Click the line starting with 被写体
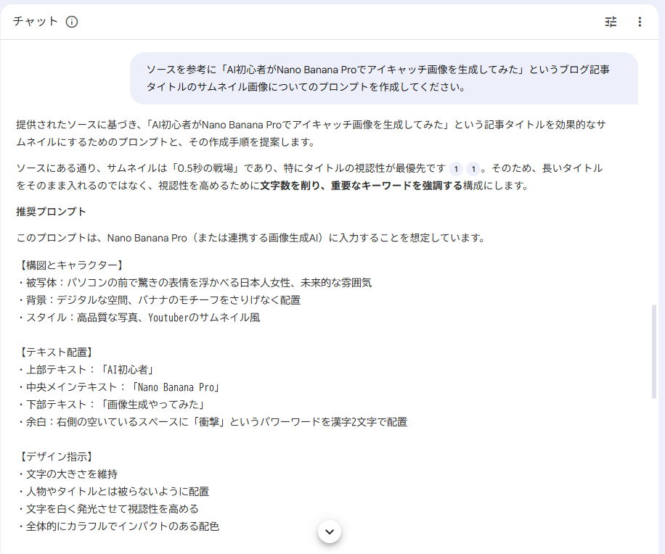665x554 pixels. [194, 282]
